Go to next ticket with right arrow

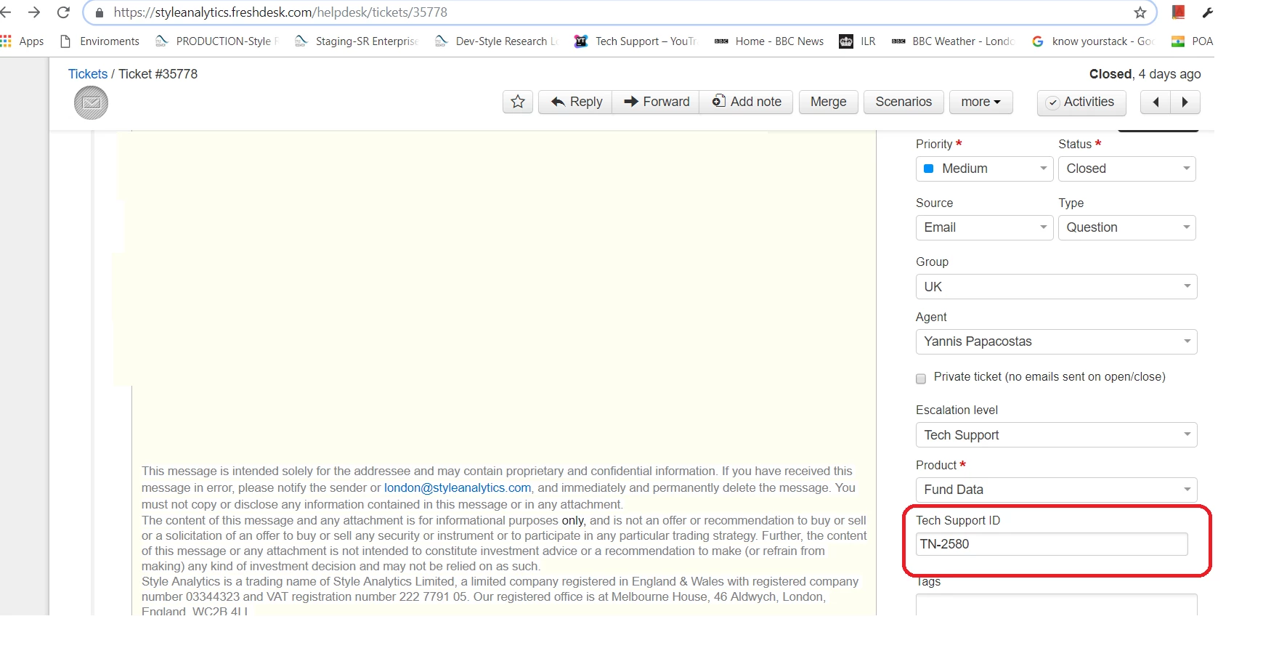pos(1185,102)
